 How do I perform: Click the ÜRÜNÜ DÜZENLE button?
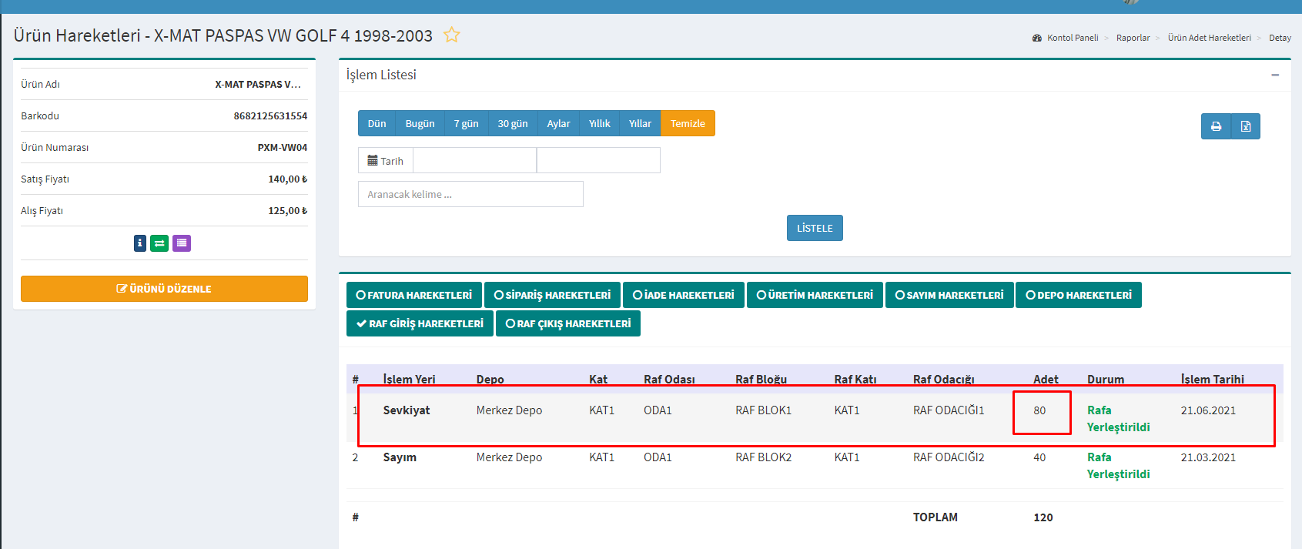164,289
